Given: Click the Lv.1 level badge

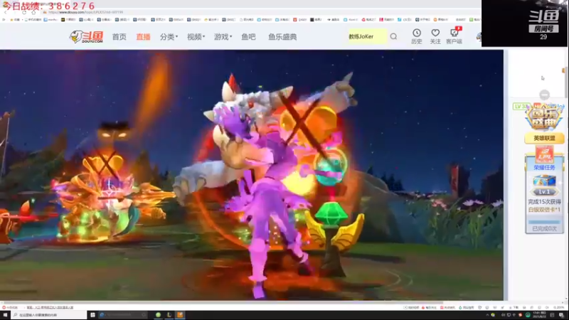Looking at the screenshot, I should (x=544, y=191).
